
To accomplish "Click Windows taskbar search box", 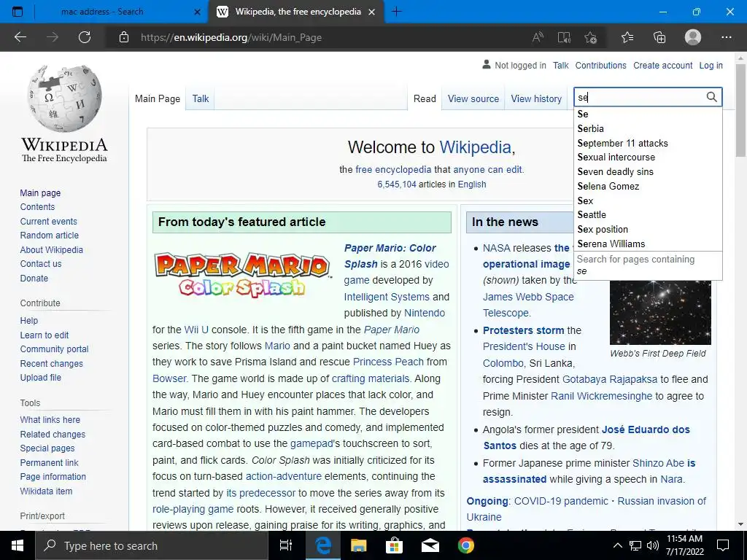I will tap(152, 545).
